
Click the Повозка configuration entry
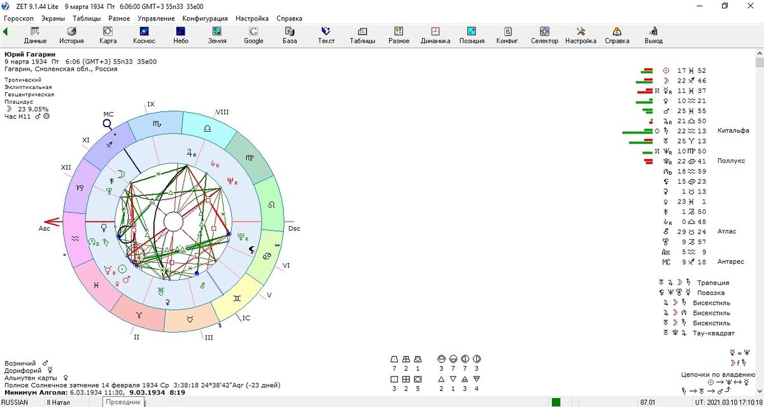711,293
